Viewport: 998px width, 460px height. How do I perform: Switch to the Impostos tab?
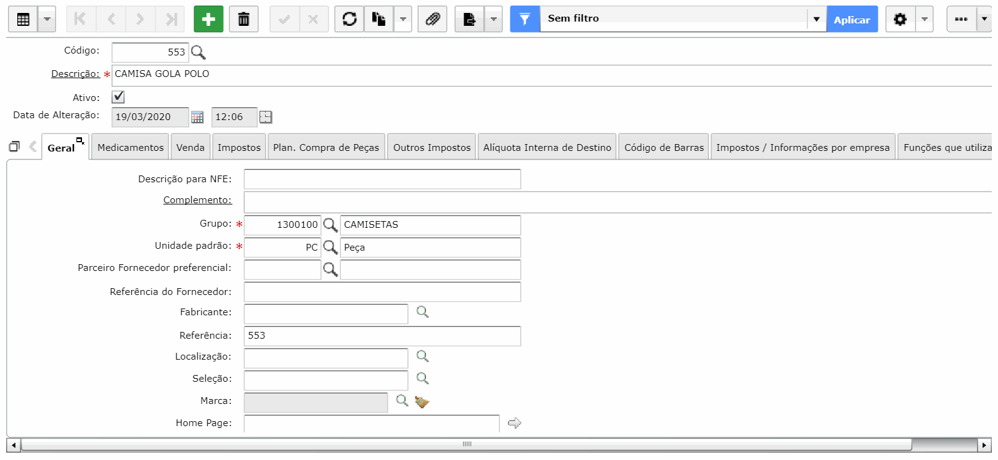(x=239, y=147)
